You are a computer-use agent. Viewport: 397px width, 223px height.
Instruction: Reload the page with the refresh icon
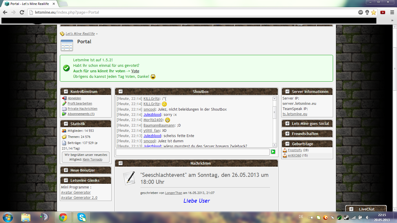point(22,12)
